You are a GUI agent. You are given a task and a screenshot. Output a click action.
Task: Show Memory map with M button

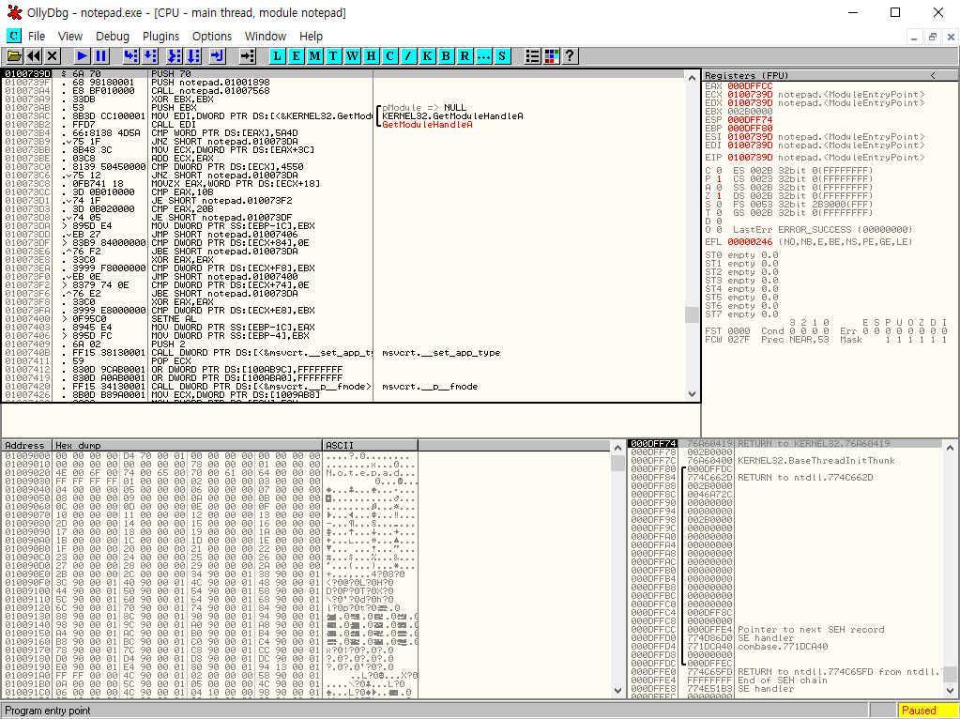tap(314, 56)
